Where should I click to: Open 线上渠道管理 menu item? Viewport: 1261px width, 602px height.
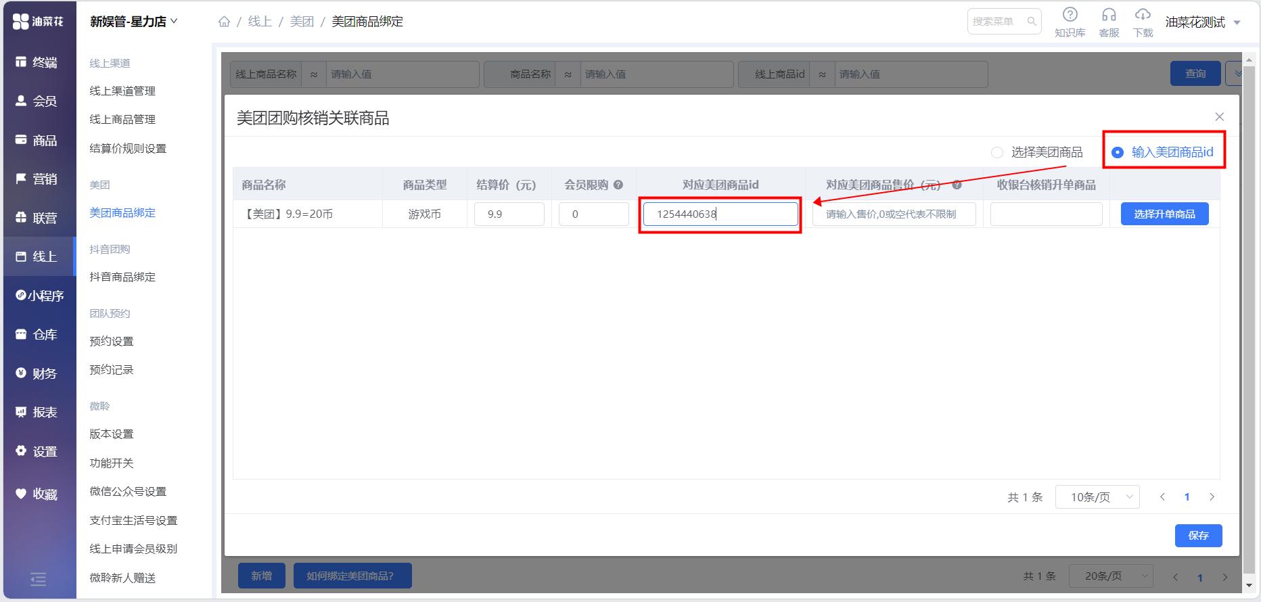click(x=122, y=91)
